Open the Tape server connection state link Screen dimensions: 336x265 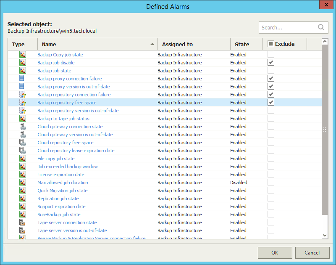[67, 223]
